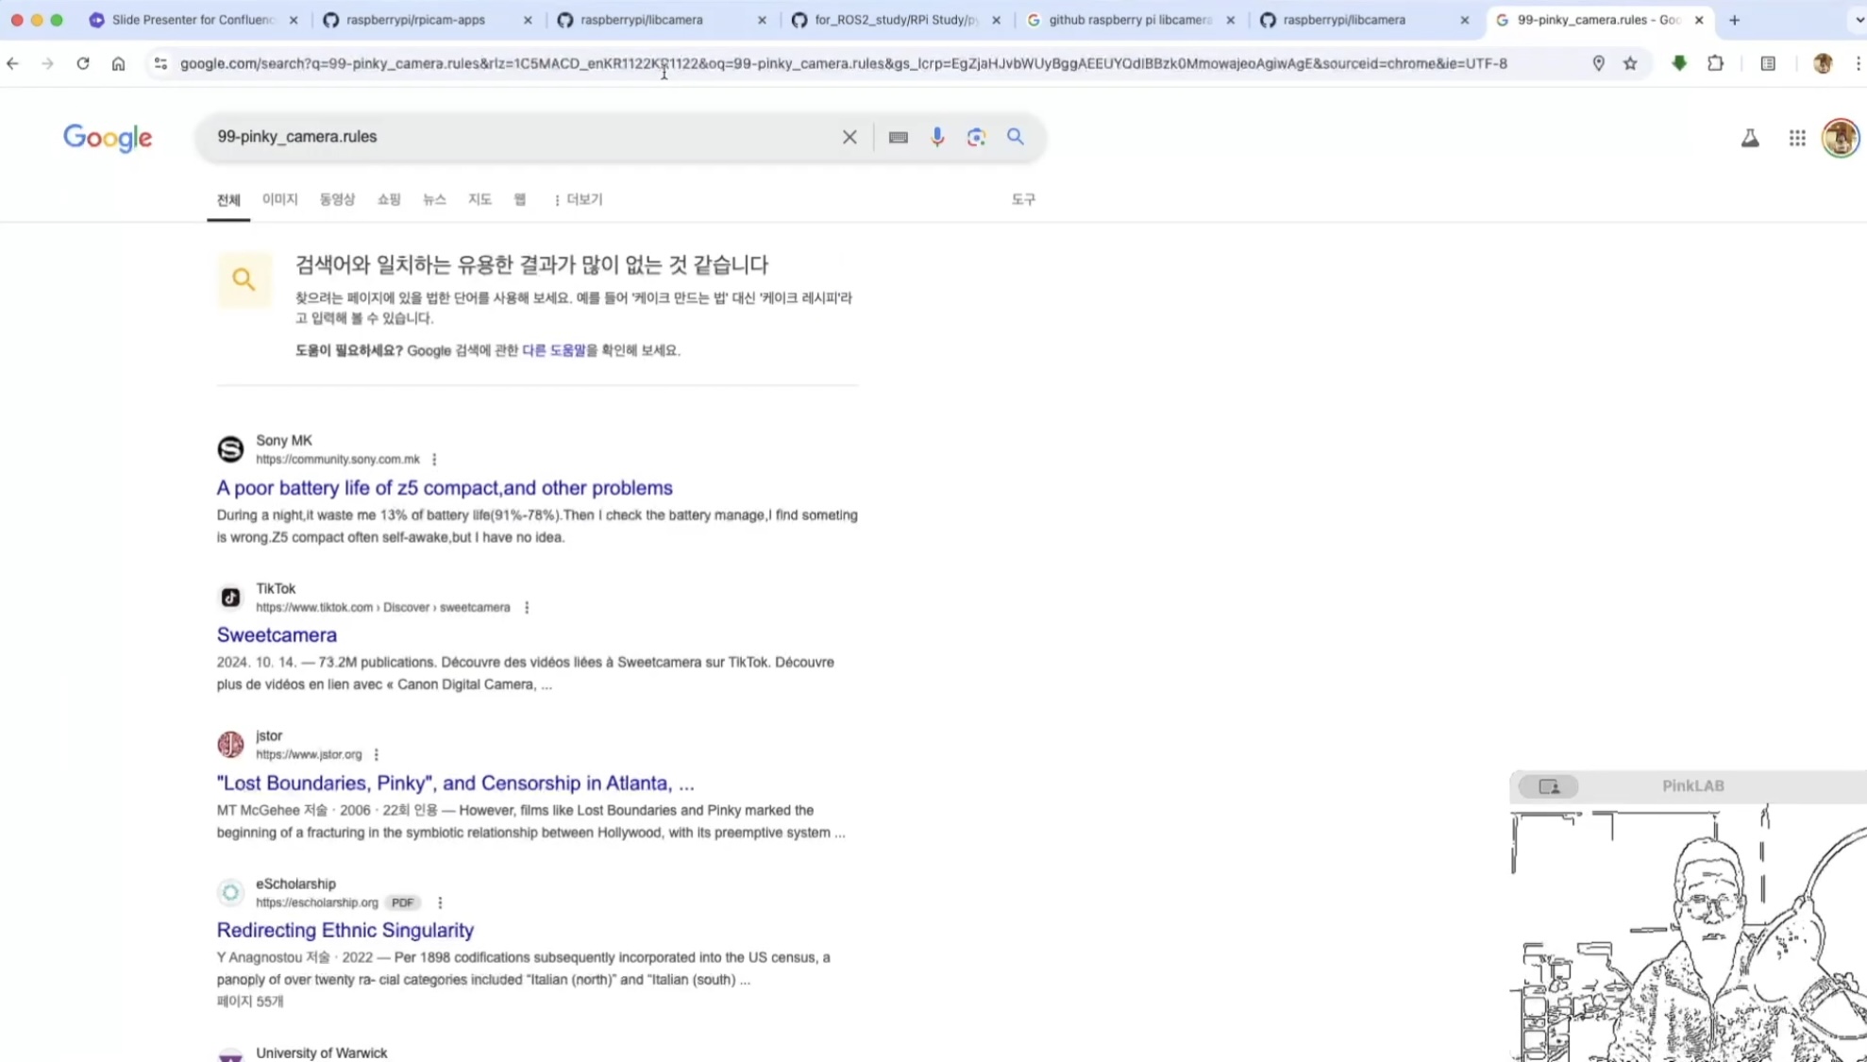Bookmark this page with star icon

(1630, 63)
